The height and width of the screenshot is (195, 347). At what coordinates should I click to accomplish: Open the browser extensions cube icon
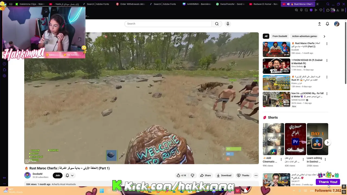tap(328, 10)
